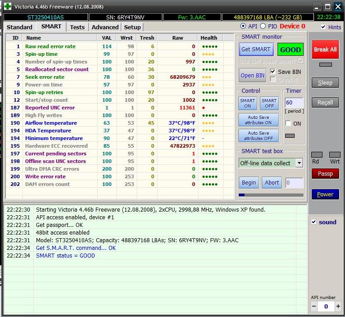Click the Passp button
Screen dimensions: 345x317
[325, 174]
